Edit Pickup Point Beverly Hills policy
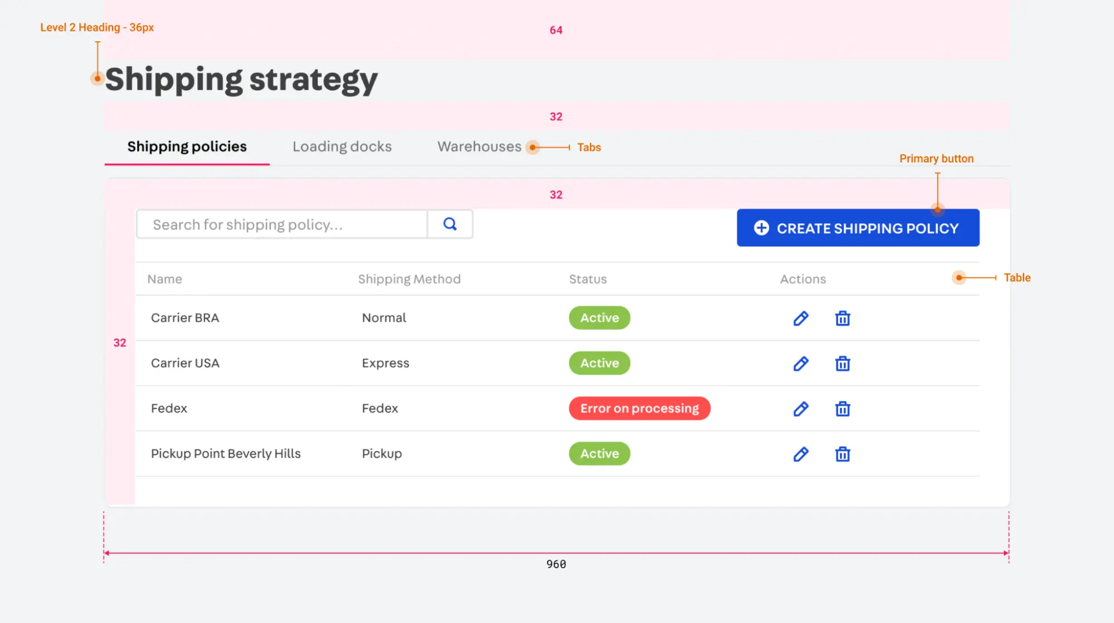Screen dimensions: 1114x623 coord(801,454)
